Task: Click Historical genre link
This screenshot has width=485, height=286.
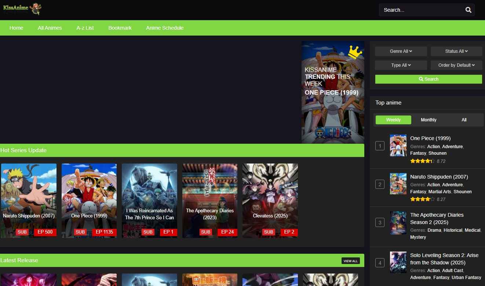Action: 453,230
